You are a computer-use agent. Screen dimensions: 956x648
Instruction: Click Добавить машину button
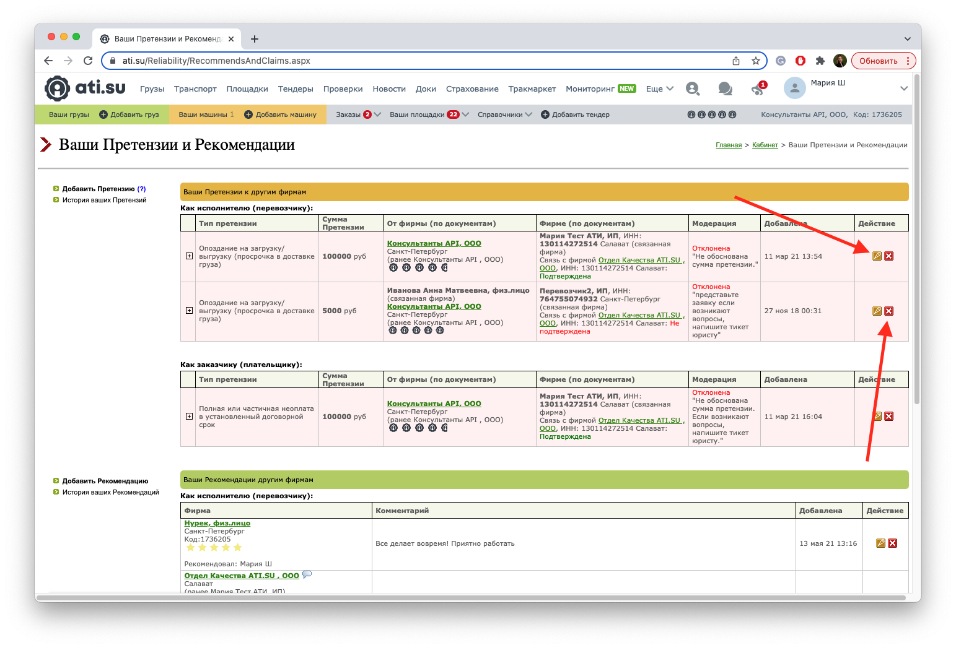point(281,114)
